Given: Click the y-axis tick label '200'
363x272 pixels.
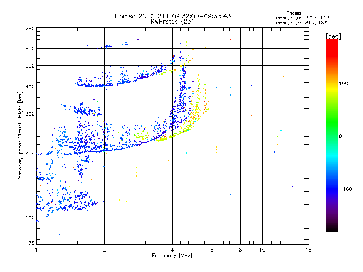Looking at the screenshot, I should (30, 152).
